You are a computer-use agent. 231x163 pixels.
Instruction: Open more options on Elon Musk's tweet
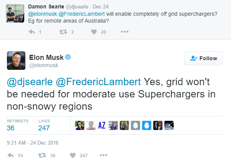click(x=103, y=155)
